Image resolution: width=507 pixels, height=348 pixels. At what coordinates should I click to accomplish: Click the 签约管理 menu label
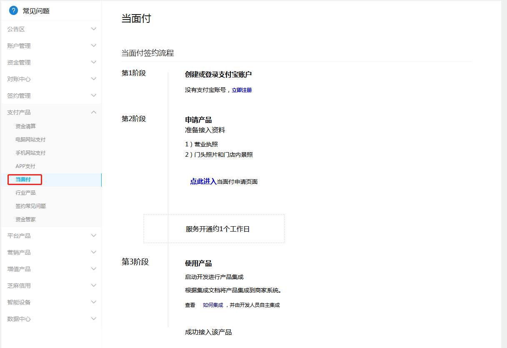(19, 96)
